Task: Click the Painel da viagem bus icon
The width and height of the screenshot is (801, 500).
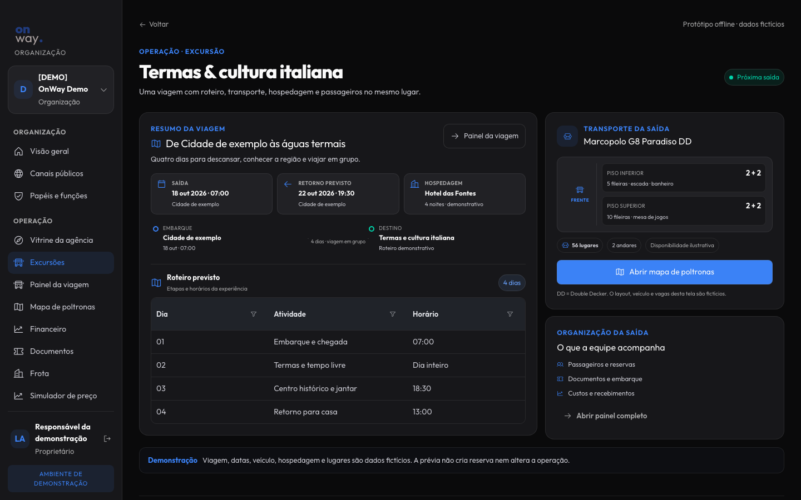Action: 18,284
